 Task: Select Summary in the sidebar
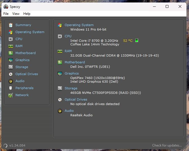click(23, 25)
